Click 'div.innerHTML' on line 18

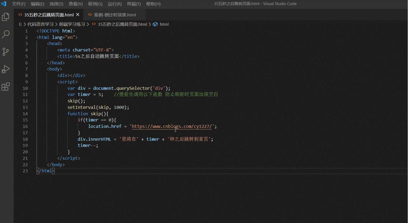94,139
